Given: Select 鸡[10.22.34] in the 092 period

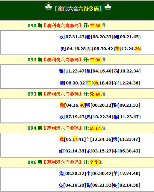Looking at the screenshot, I should coord(127,71).
